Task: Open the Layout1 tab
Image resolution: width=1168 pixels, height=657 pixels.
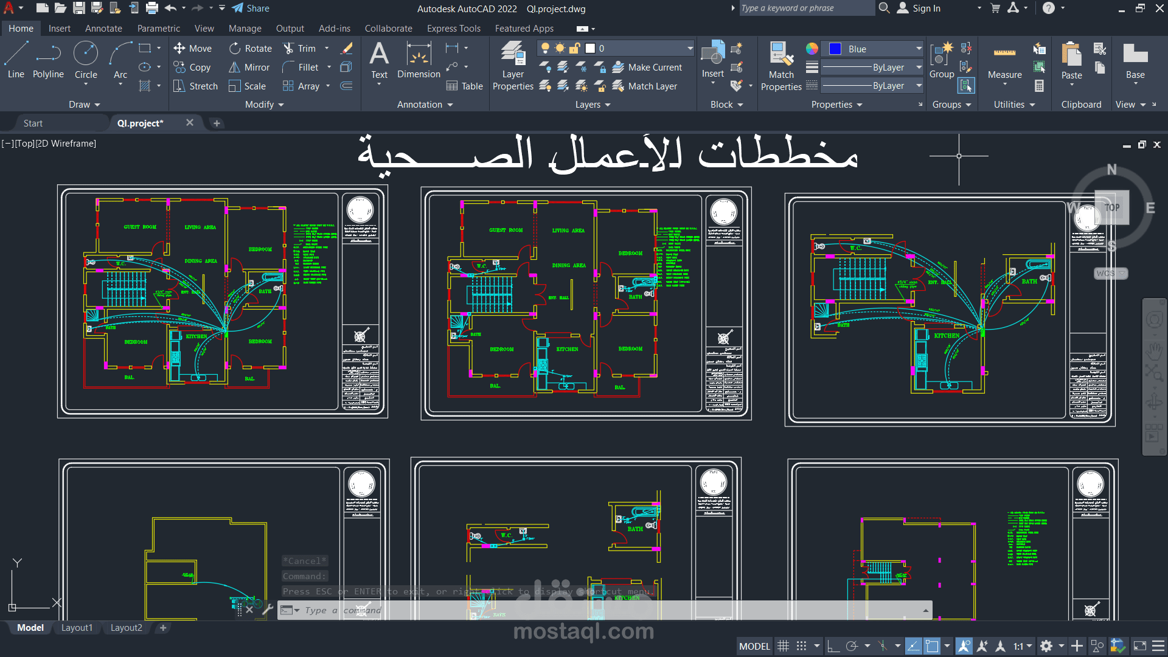Action: 77,627
